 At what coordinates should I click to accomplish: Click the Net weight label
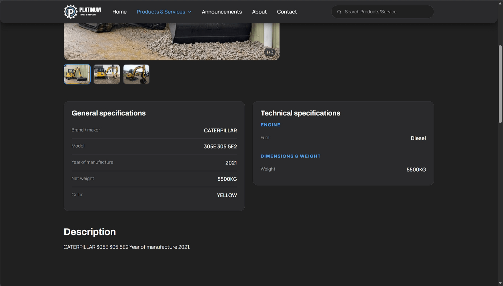pyautogui.click(x=83, y=178)
